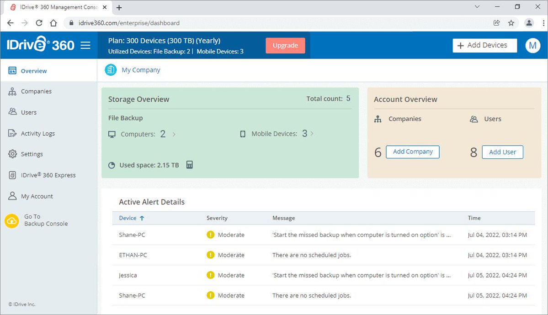Sort alerts by Device column
The height and width of the screenshot is (315, 548).
[x=132, y=218]
